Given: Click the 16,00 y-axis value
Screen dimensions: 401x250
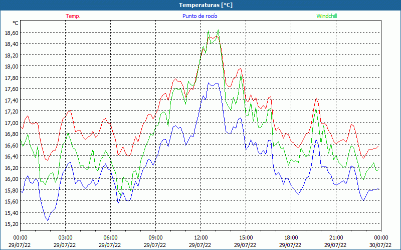Looking at the screenshot, I should tap(12, 178).
